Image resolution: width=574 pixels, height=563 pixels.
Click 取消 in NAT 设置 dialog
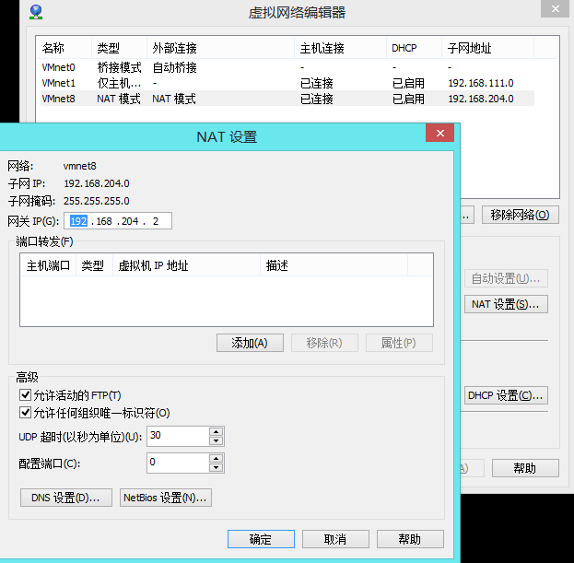tap(335, 539)
